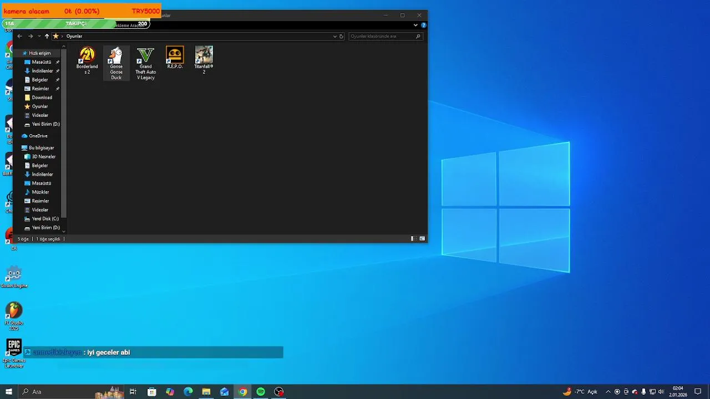Refresh the Oyunlar folder view
Screen dimensions: 710x399
click(341, 36)
